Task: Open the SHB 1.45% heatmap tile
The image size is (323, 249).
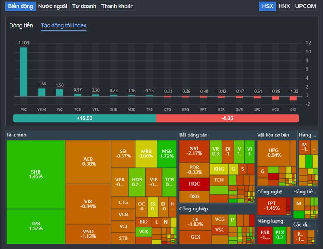Action: (36, 174)
